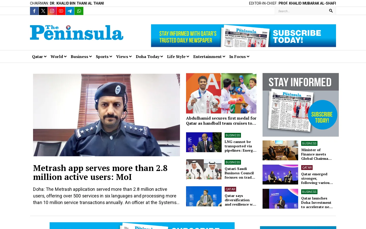
Task: Expand the Doha Today menu
Action: [149, 56]
